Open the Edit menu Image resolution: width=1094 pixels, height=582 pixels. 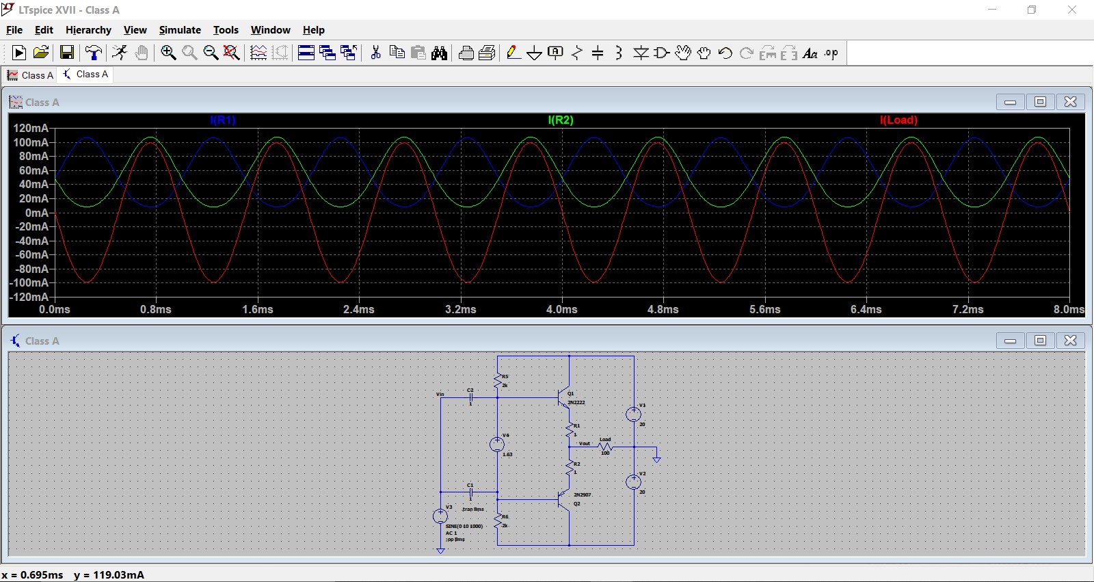point(44,30)
